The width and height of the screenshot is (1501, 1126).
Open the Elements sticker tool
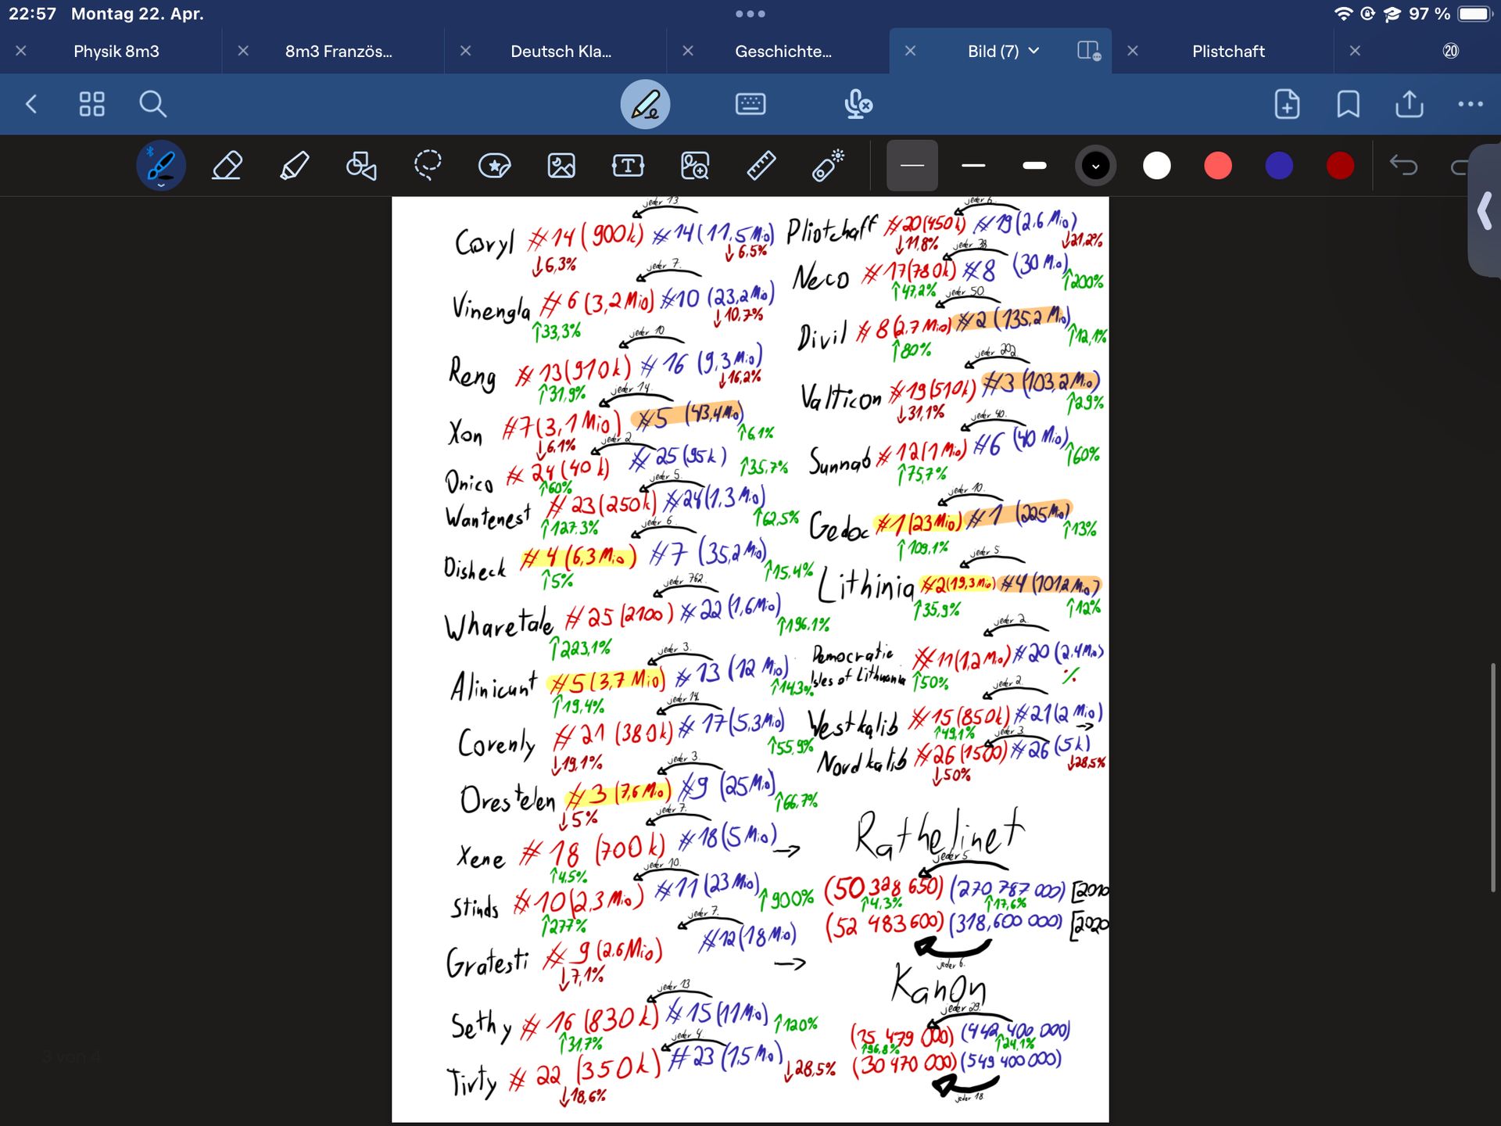[494, 166]
